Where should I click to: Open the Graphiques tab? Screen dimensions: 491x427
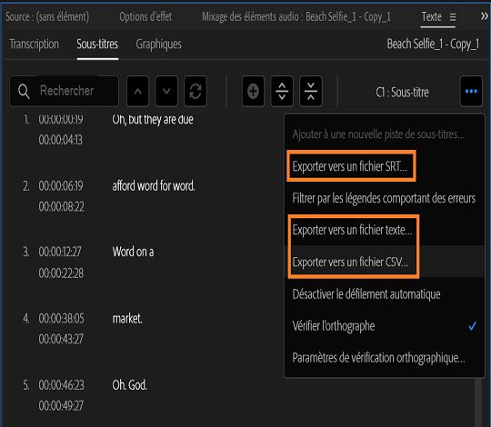tap(158, 45)
